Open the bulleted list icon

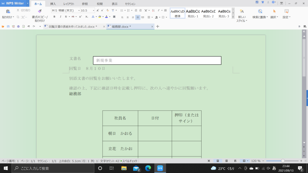pyautogui.click(x=122, y=10)
